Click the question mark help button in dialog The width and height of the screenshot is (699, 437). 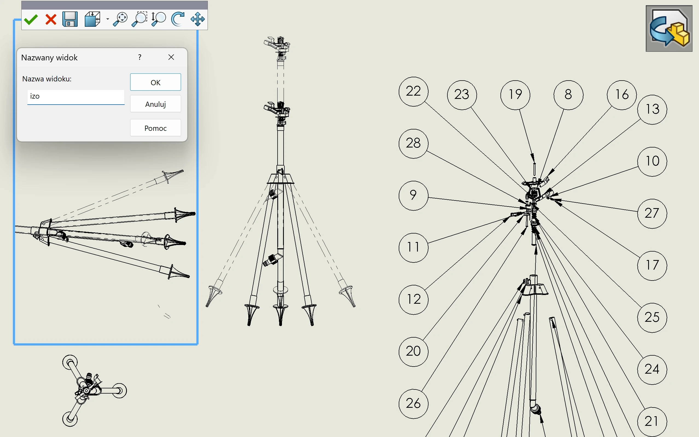[140, 57]
